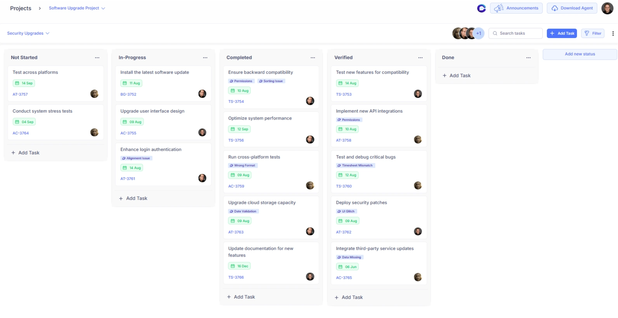Click the three-dot menu on Not Started column

[x=97, y=57]
